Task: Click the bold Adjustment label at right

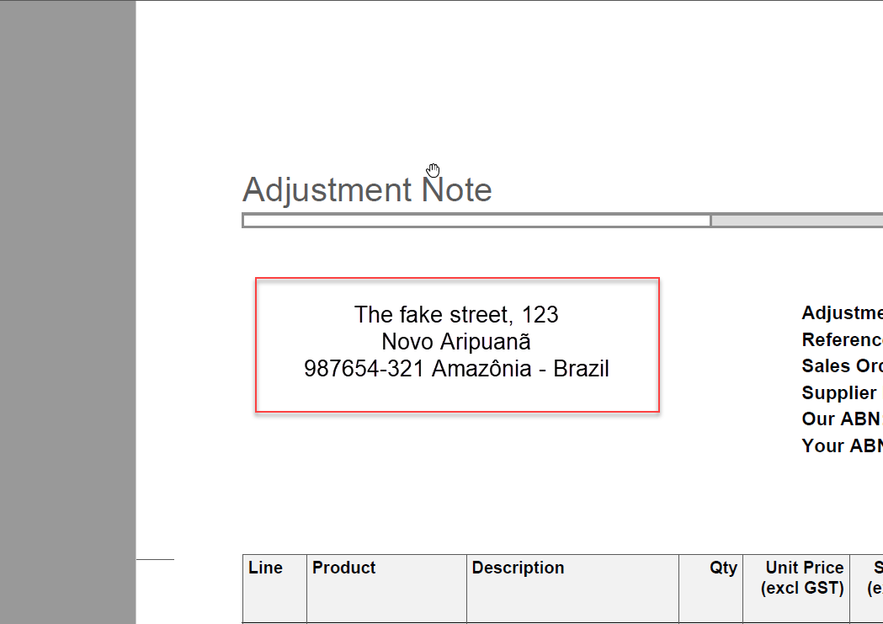Action: [x=842, y=312]
